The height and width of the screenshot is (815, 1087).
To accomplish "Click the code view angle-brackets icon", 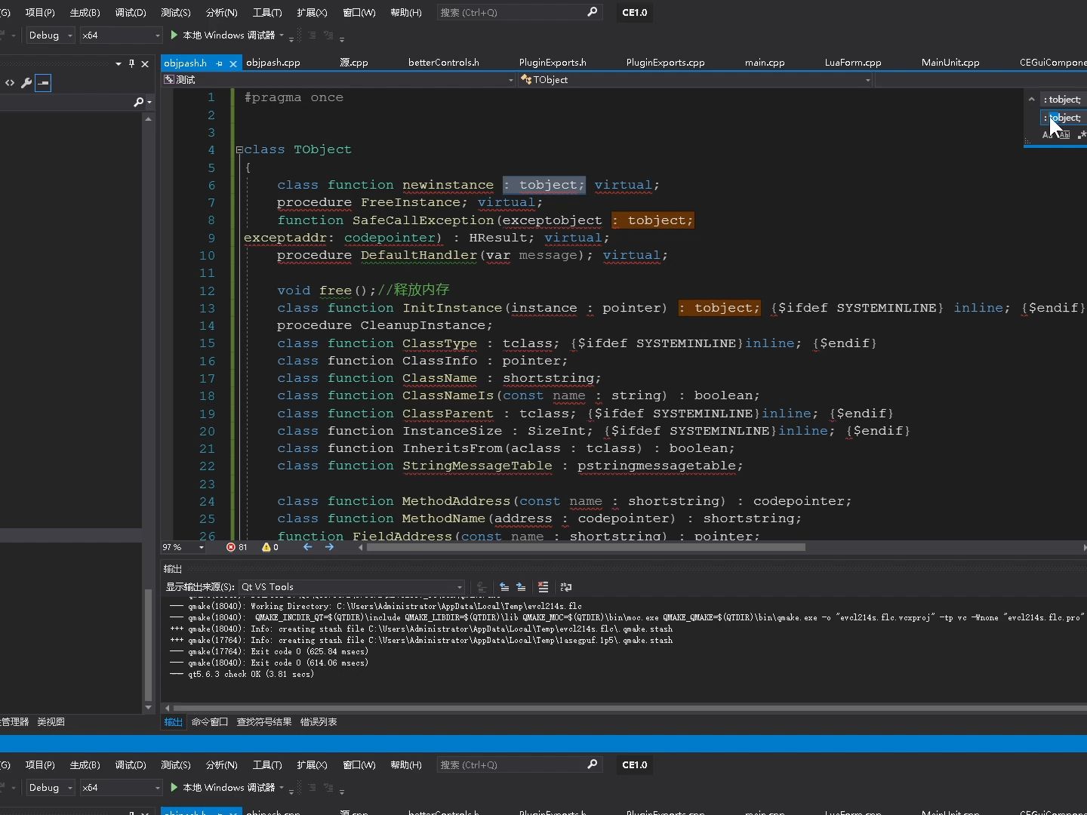I will 10,83.
